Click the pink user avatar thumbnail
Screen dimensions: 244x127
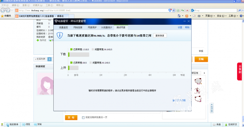click(45, 84)
